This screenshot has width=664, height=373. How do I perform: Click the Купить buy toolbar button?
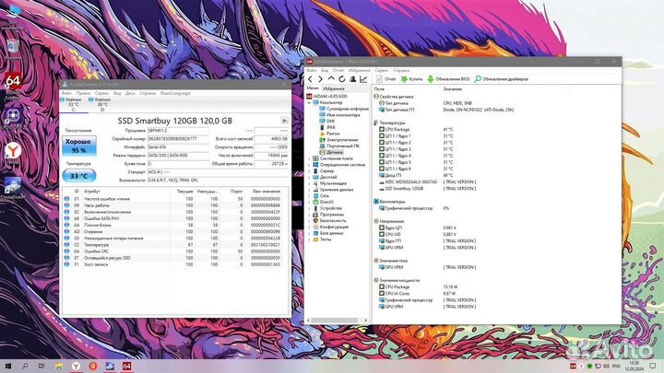pos(412,79)
